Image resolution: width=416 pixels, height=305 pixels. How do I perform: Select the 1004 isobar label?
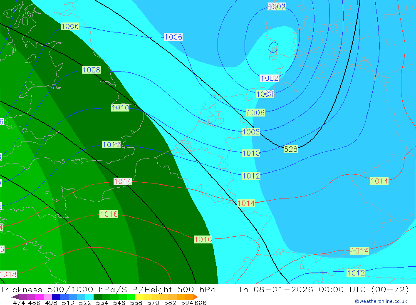pos(265,94)
